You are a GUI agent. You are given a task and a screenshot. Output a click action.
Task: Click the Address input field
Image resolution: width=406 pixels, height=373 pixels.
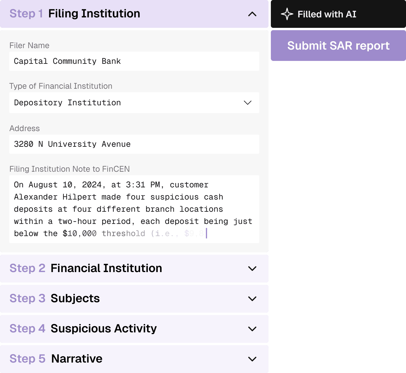point(134,144)
